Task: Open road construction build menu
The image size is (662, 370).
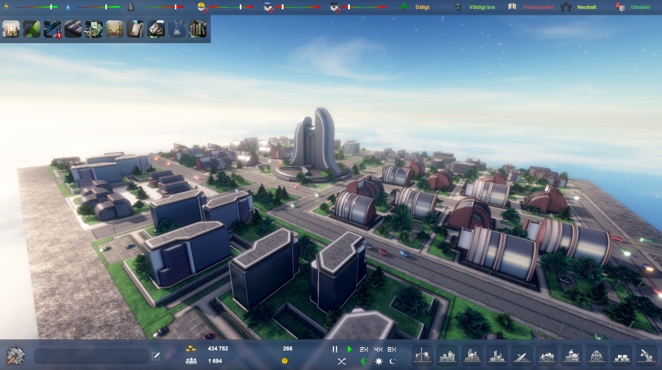Action: coord(522,356)
